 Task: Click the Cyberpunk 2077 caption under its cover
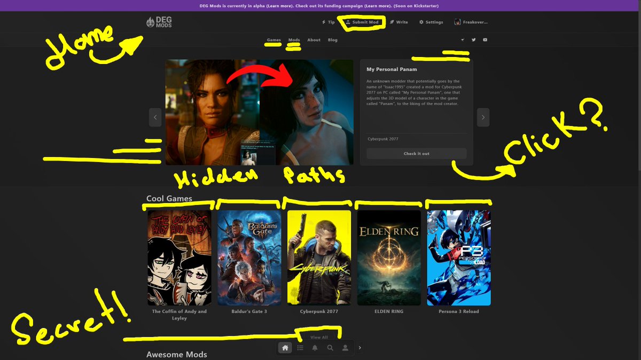pos(319,311)
